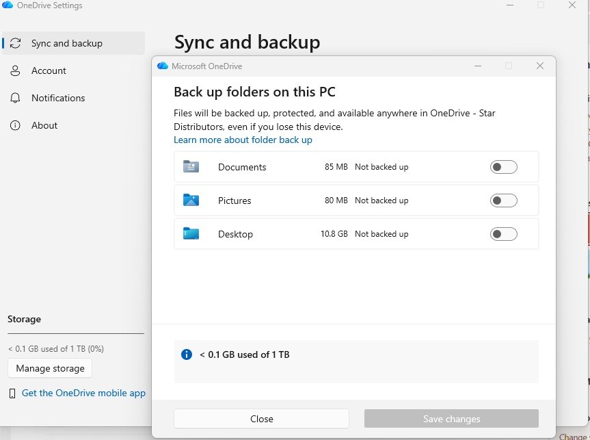Close the Microsoft OneDrive dialog window

coord(540,66)
